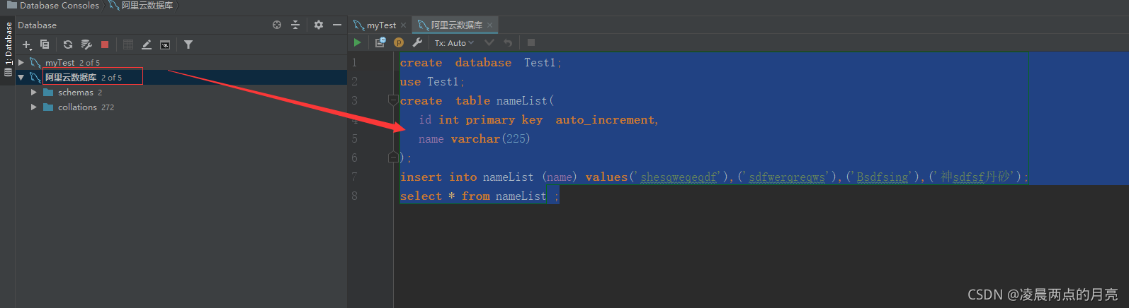Click the refresh database icon
This screenshot has height=308, width=1129.
(x=68, y=45)
